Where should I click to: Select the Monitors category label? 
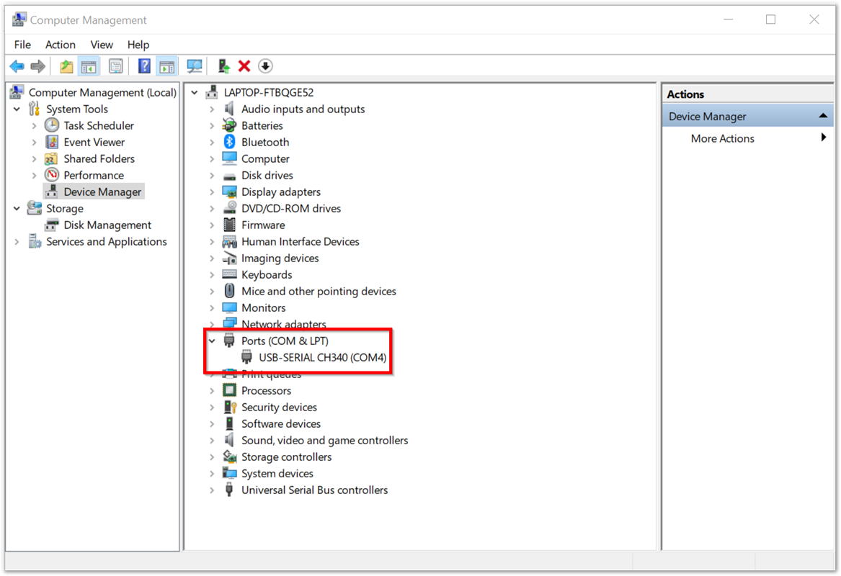click(263, 307)
